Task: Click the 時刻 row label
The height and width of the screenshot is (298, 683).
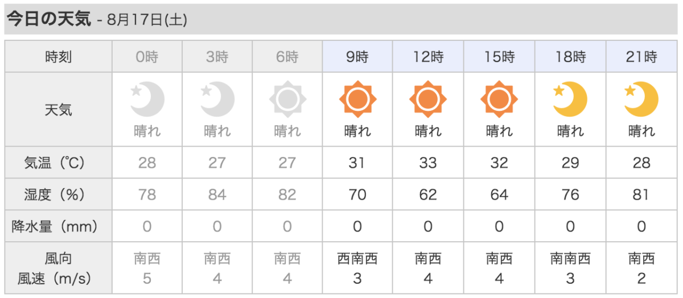Action: (x=58, y=57)
